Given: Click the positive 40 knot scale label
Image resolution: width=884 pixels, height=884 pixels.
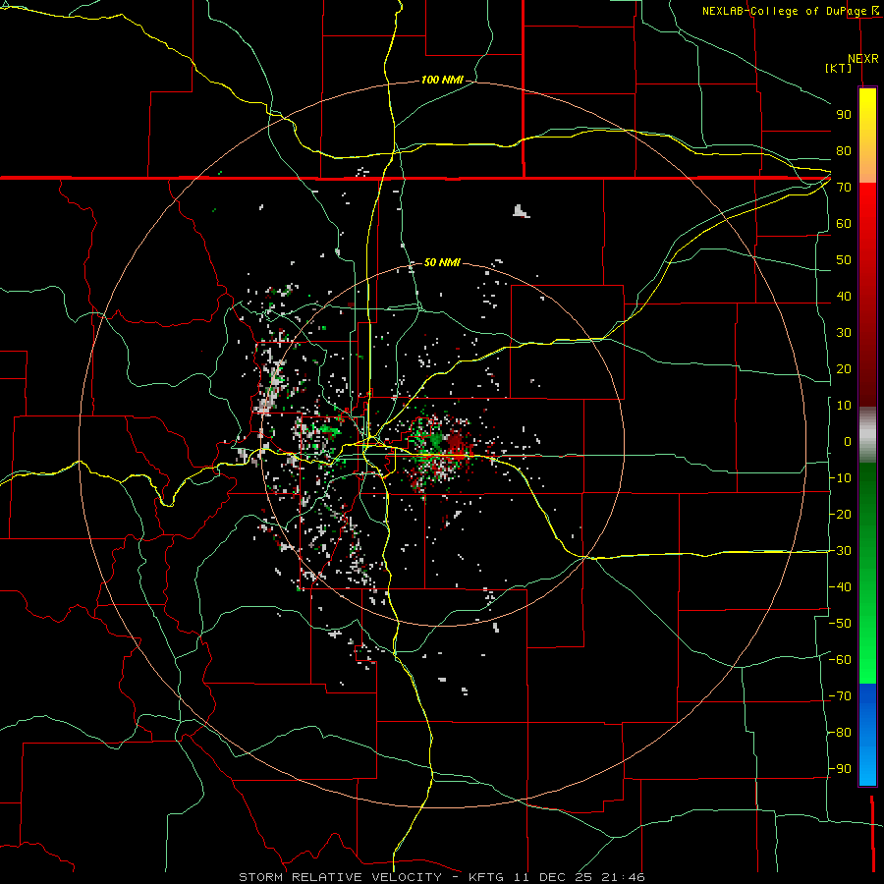Looking at the screenshot, I should [844, 297].
